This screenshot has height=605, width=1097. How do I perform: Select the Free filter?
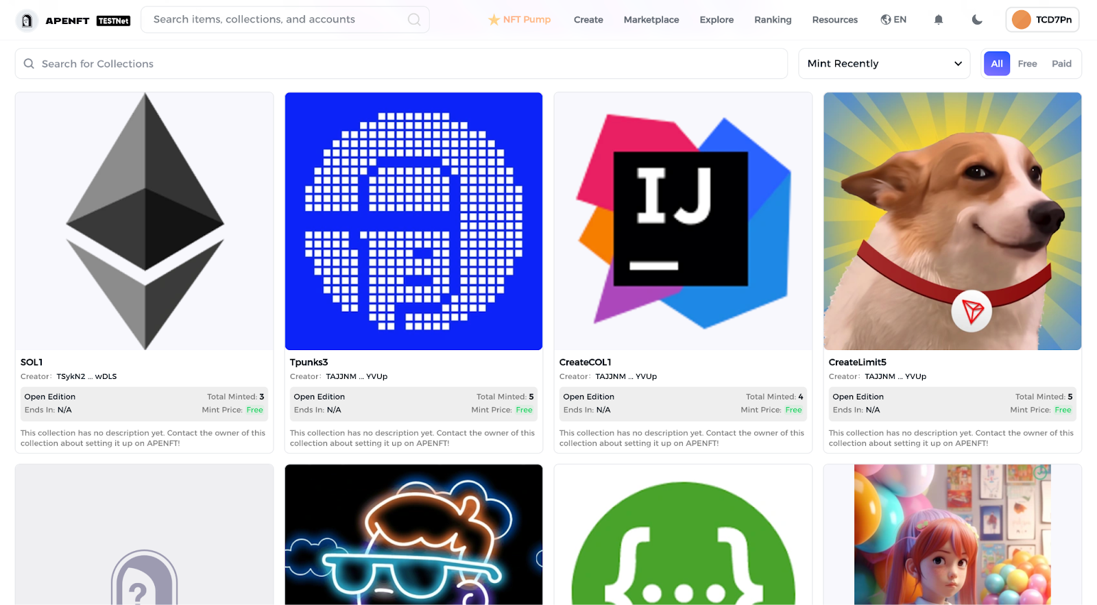point(1027,64)
